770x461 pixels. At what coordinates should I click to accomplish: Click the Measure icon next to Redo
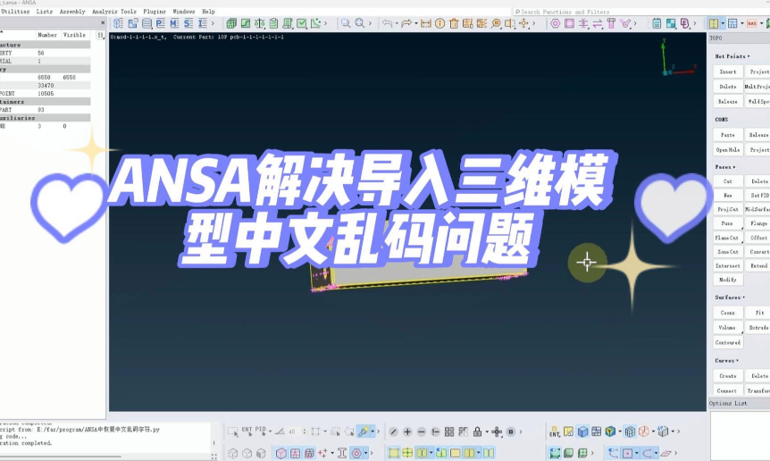click(x=426, y=23)
